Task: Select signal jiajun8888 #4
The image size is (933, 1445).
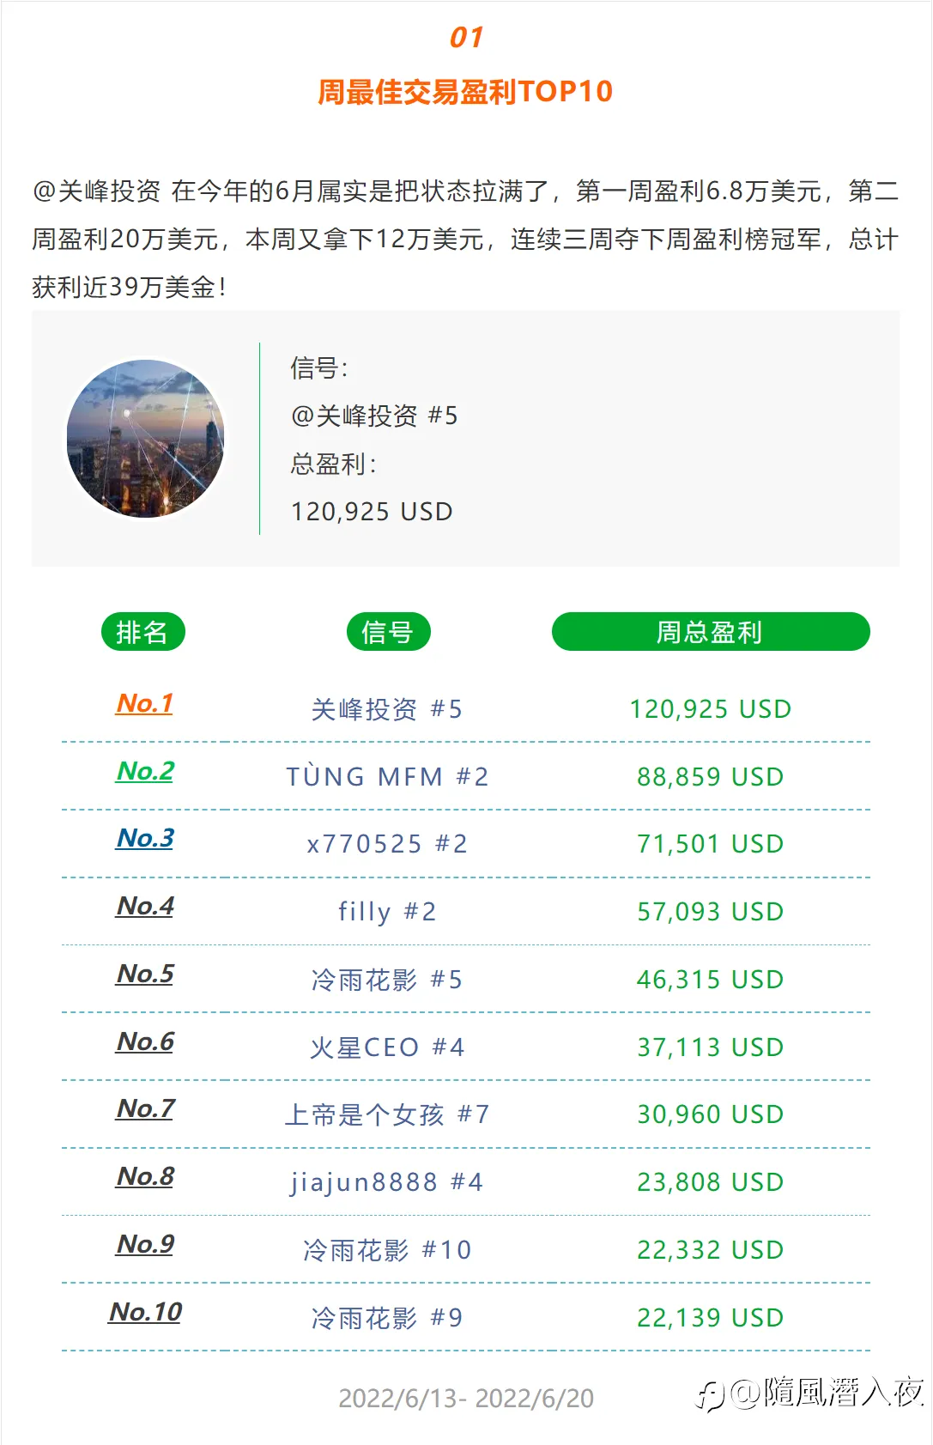Action: tap(387, 1182)
